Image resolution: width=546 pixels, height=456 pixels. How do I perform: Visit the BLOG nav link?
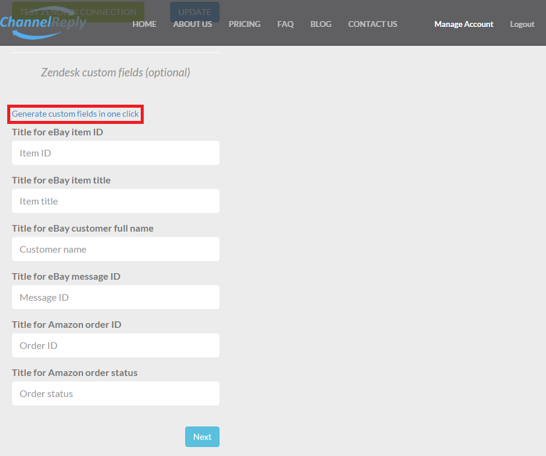pos(321,24)
